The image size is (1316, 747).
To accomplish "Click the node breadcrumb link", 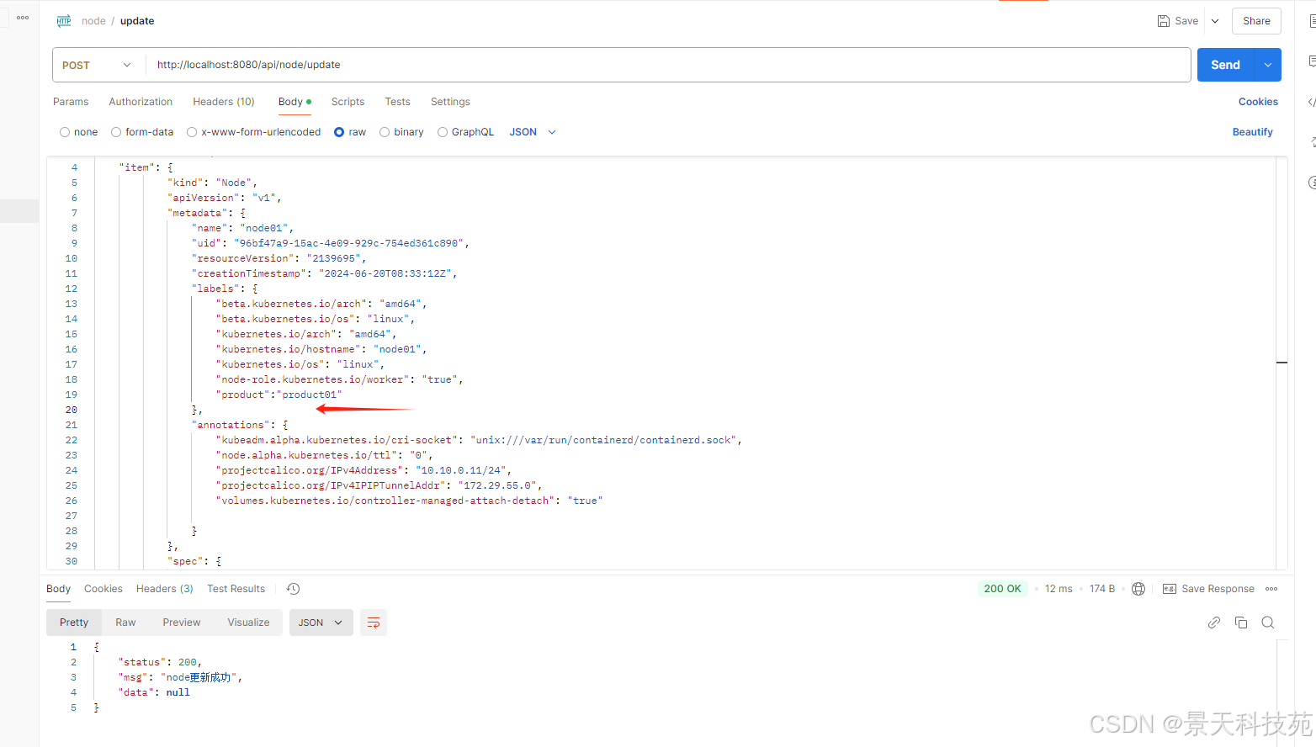I will [93, 21].
